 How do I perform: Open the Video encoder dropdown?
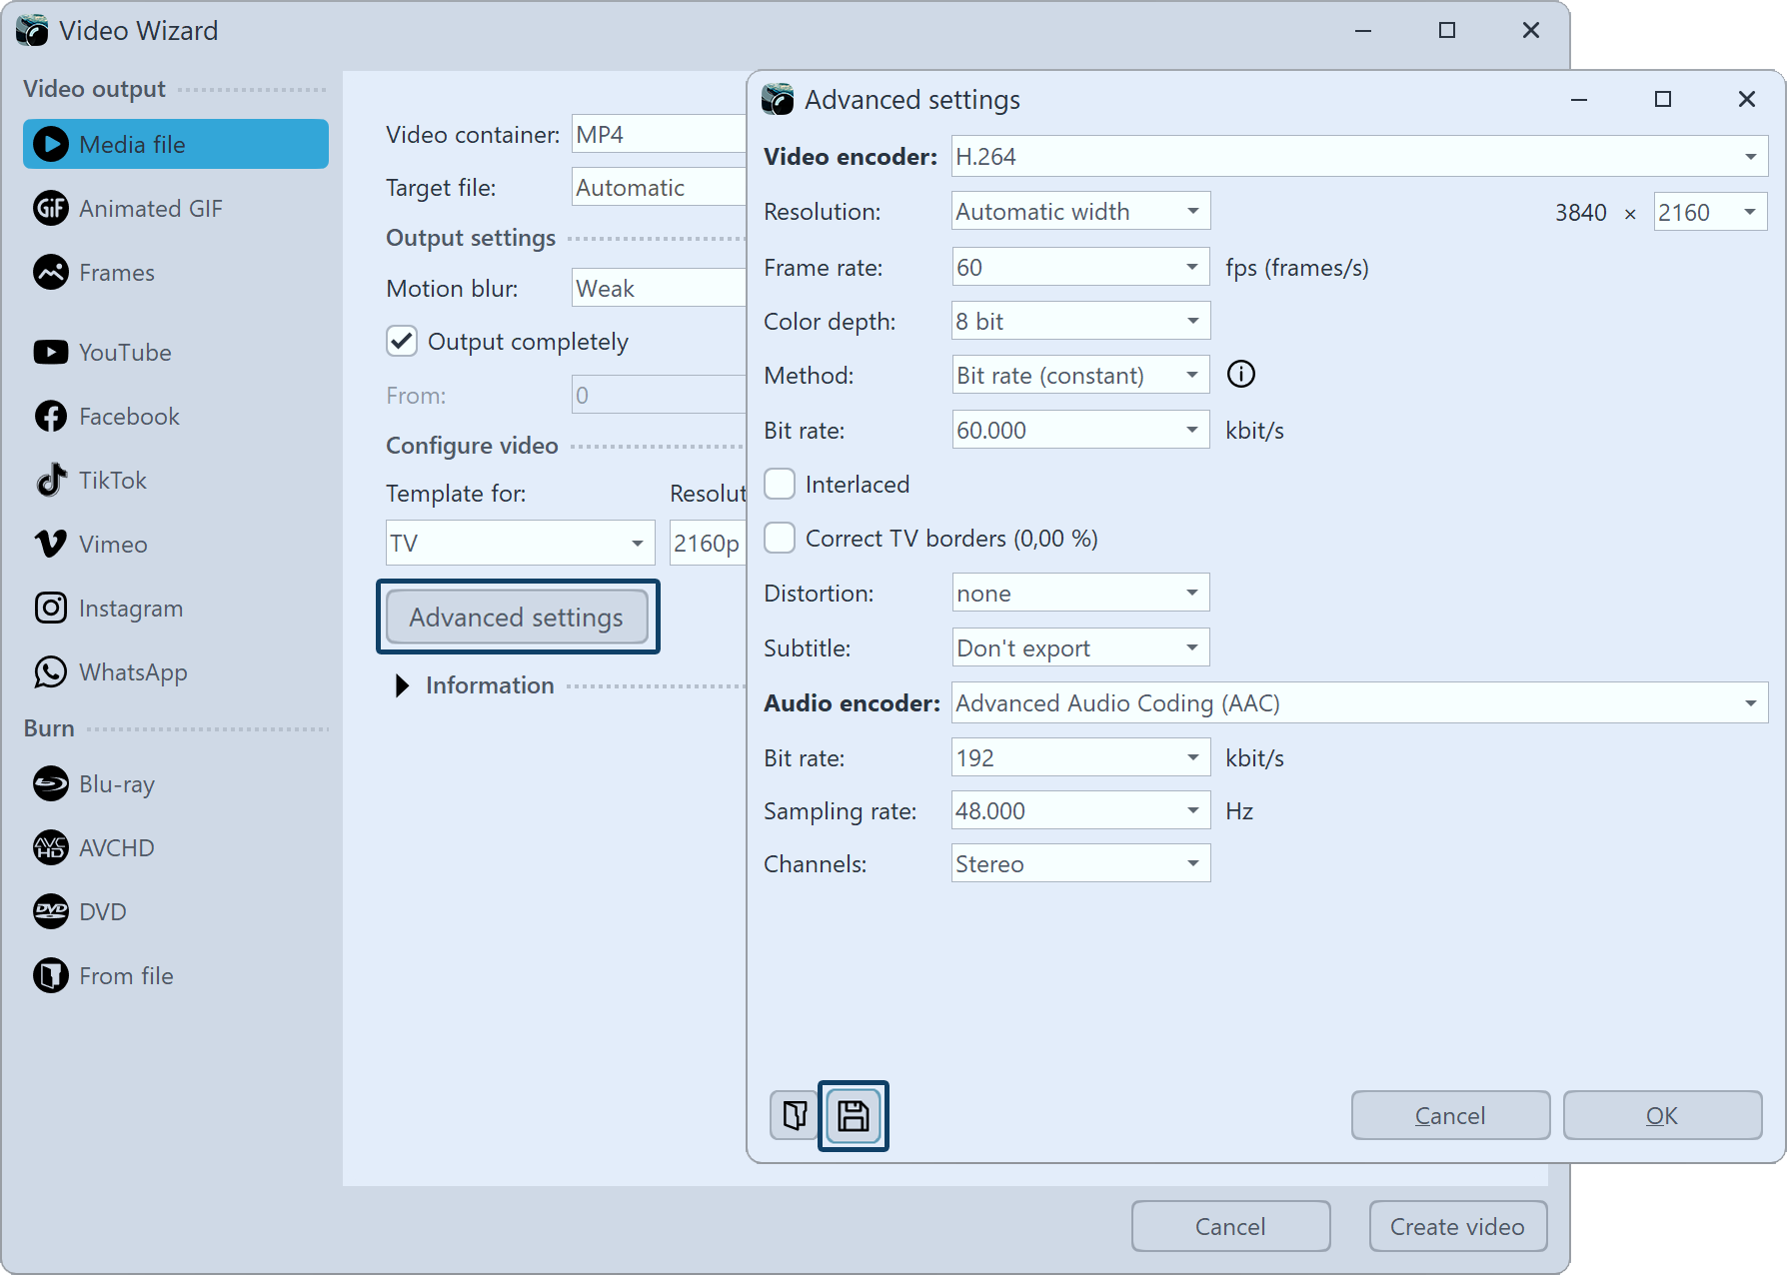pyautogui.click(x=1358, y=157)
